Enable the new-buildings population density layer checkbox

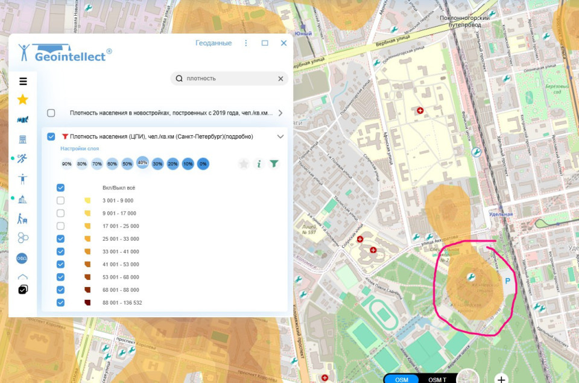point(51,113)
